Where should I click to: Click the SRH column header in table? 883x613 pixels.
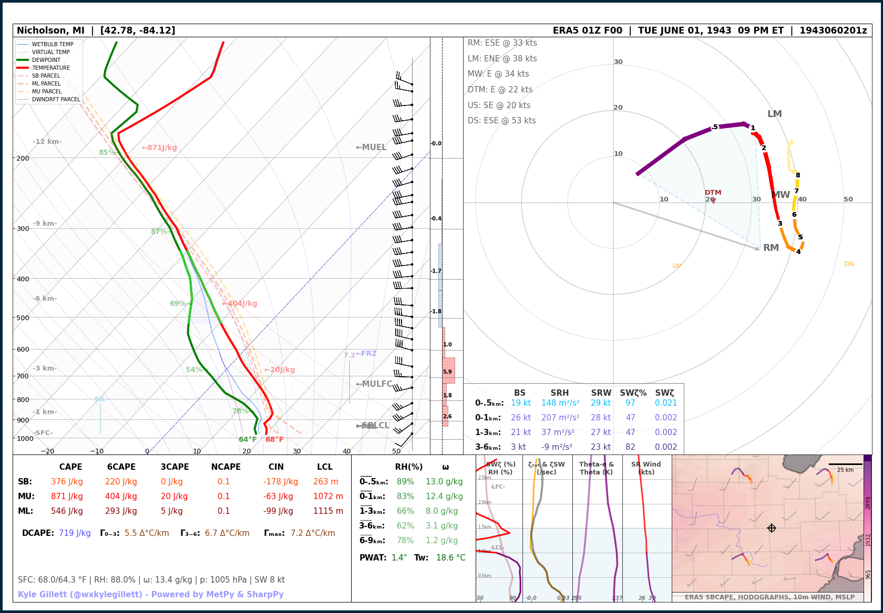[559, 393]
